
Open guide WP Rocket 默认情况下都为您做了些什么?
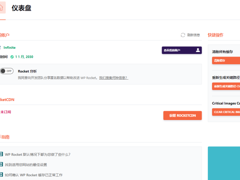pyautogui.click(x=37, y=155)
